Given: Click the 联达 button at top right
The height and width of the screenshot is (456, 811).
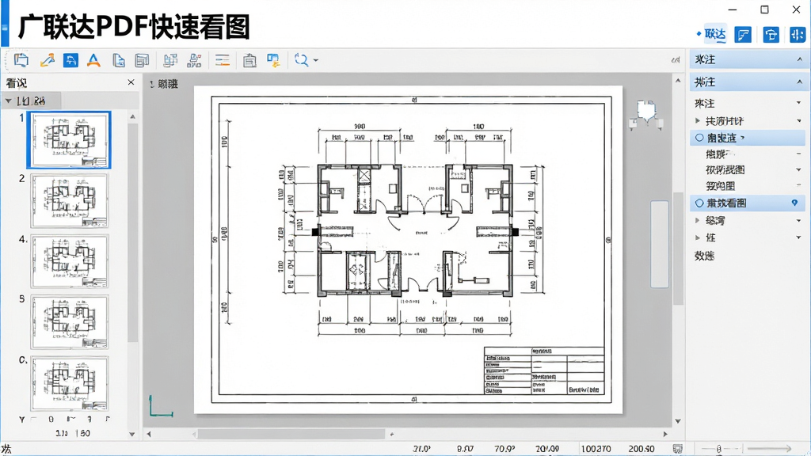Looking at the screenshot, I should 715,34.
